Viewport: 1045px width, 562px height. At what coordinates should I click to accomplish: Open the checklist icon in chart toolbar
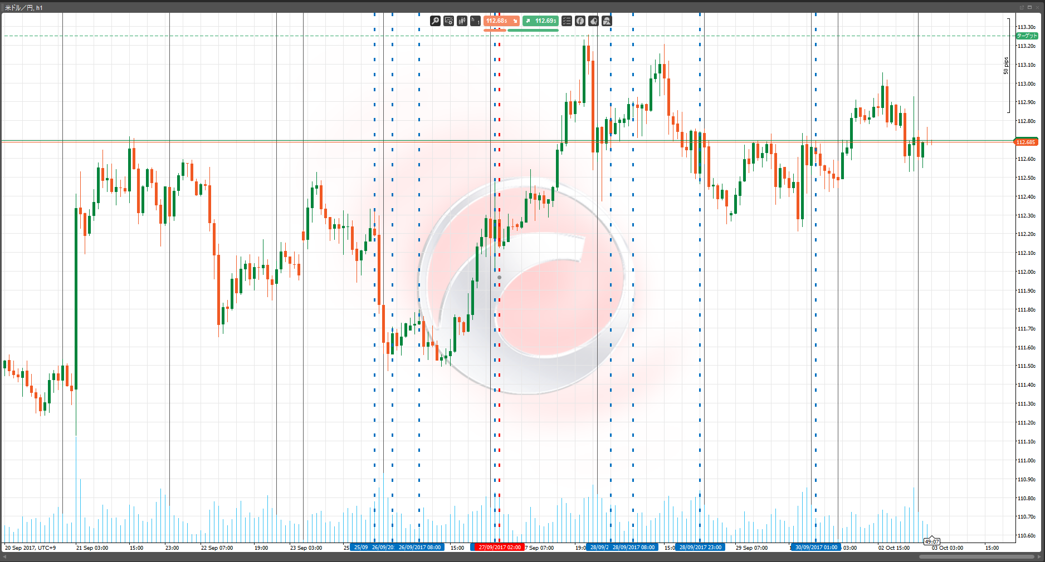click(x=567, y=21)
